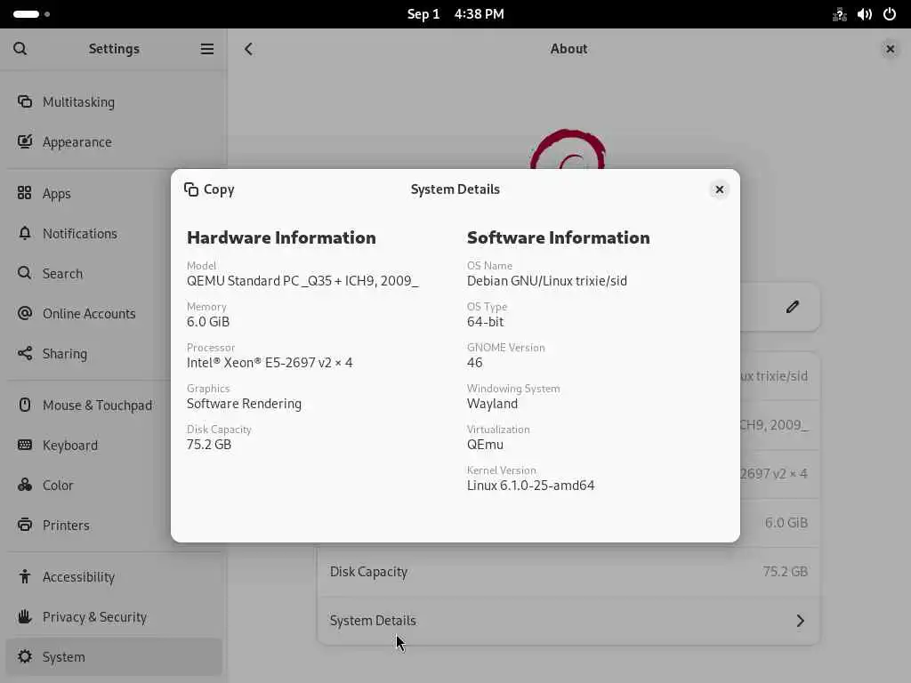The height and width of the screenshot is (683, 911).
Task: Click the network status icon in top bar
Action: click(839, 14)
